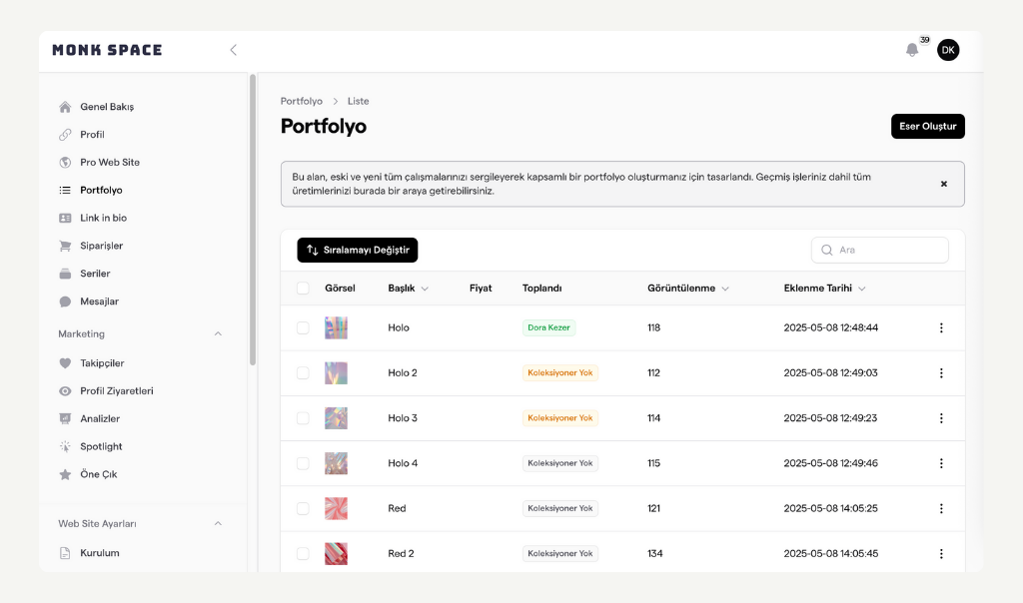Toggle the select-all checkbox in table header
Image resolution: width=1023 pixels, height=603 pixels.
pos(303,289)
